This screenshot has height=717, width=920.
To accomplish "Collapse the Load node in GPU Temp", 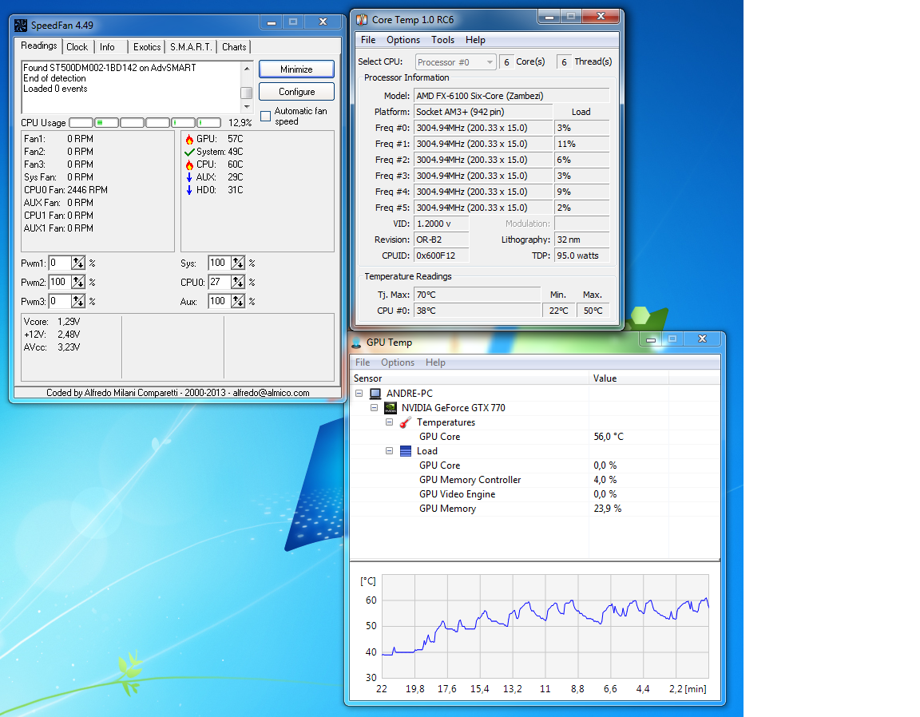I will [389, 451].
